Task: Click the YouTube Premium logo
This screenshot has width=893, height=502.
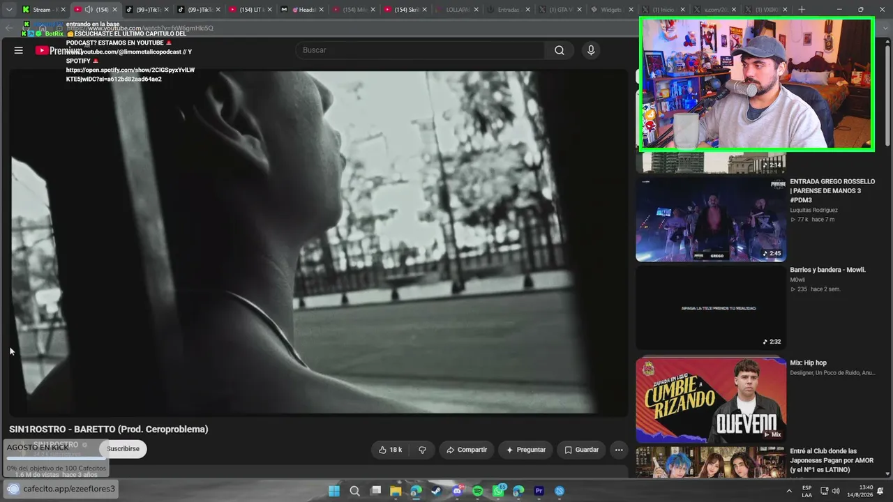Action: point(59,50)
